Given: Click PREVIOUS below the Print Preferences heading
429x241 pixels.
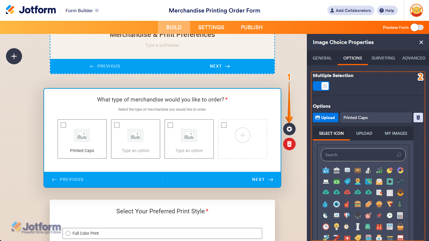Looking at the screenshot, I should 105,66.
